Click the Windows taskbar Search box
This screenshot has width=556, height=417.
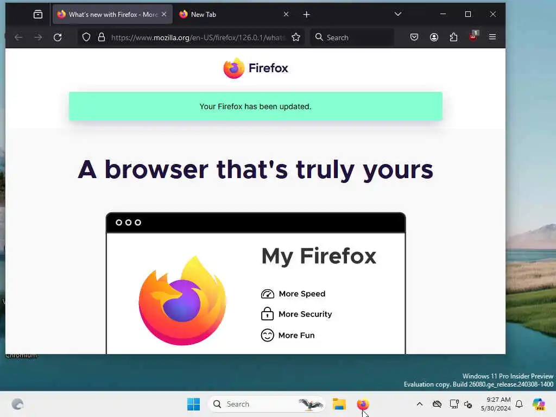pyautogui.click(x=266, y=404)
